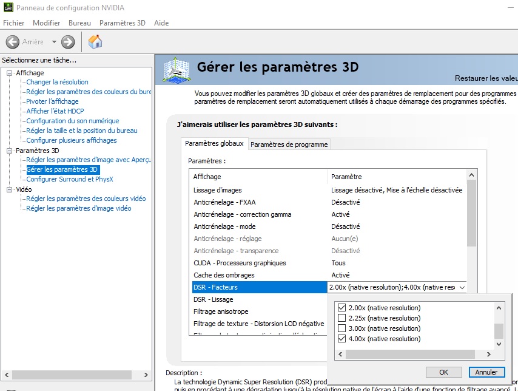Open Configurer Surround et PhysX
The image size is (518, 391).
click(x=70, y=179)
